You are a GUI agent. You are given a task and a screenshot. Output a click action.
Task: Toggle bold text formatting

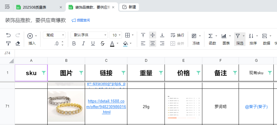coord(74,44)
